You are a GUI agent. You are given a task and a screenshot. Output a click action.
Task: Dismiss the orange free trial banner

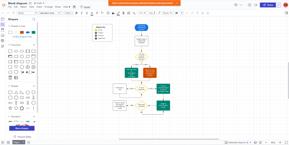(x=177, y=3)
